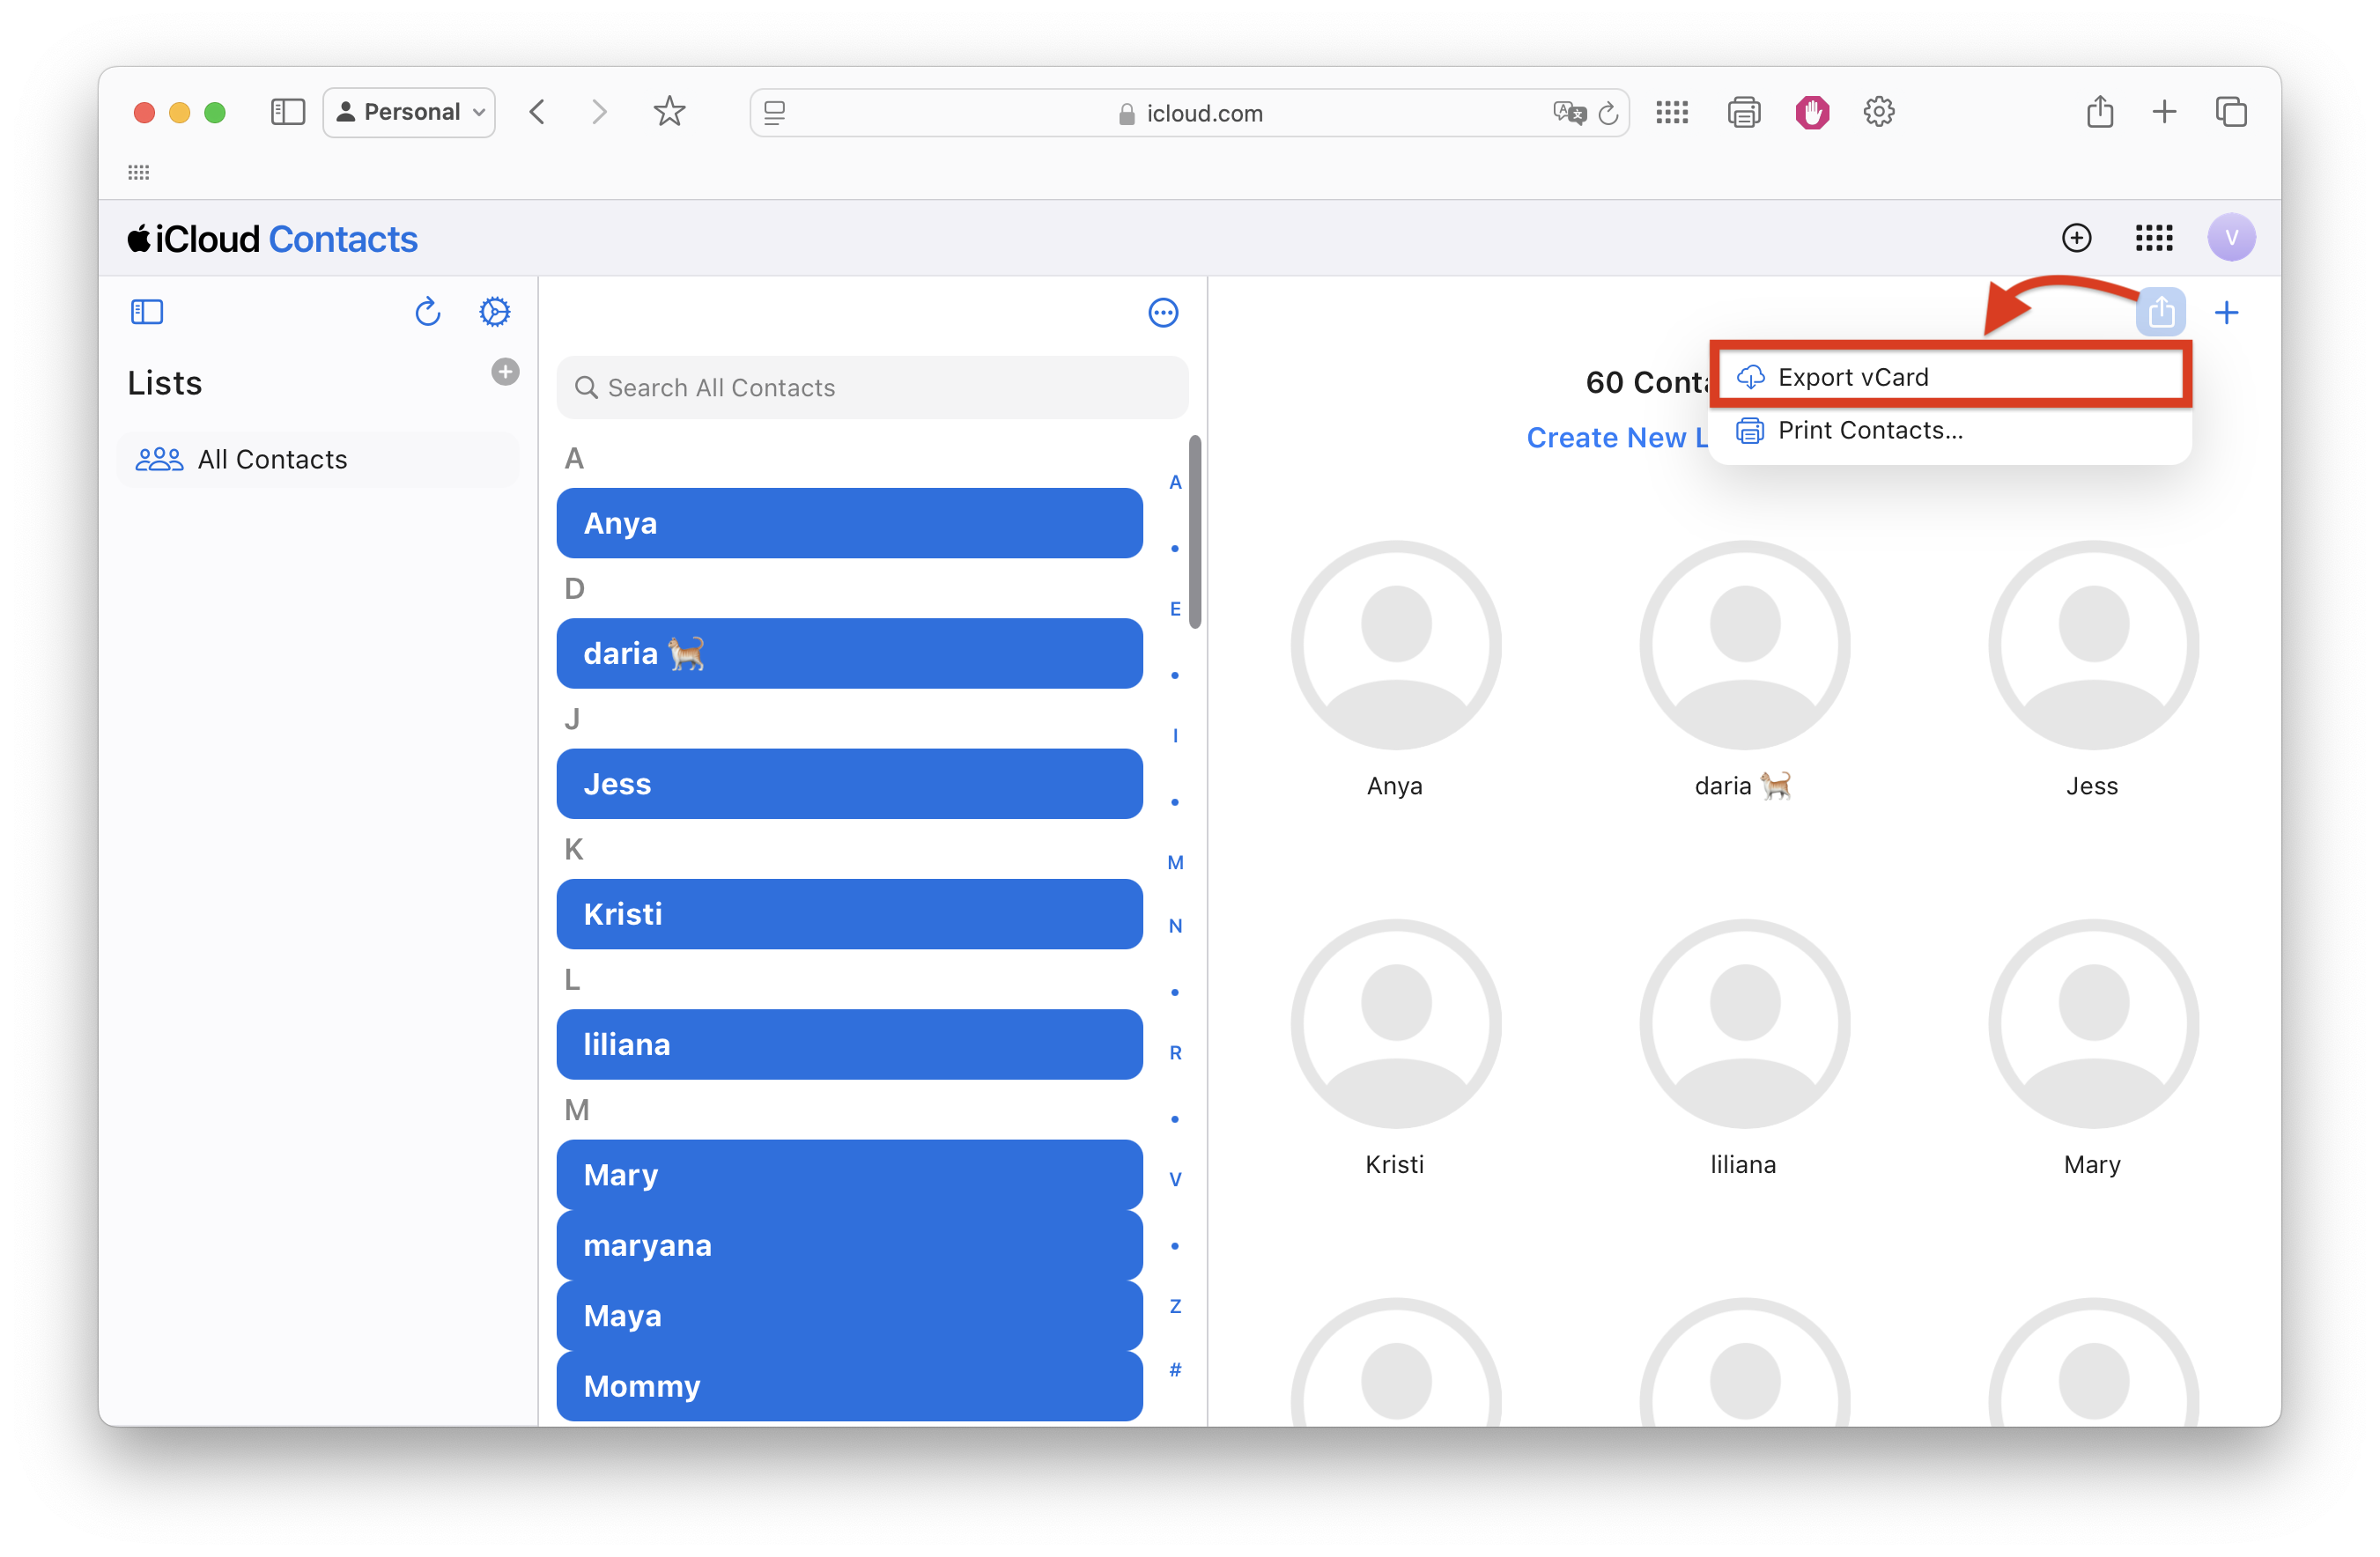This screenshot has width=2380, height=1557.
Task: Open Reader view icon in address bar
Action: tap(775, 113)
